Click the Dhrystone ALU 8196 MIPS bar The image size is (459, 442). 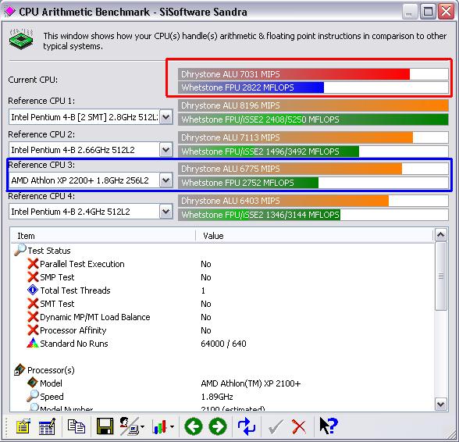[x=313, y=105]
